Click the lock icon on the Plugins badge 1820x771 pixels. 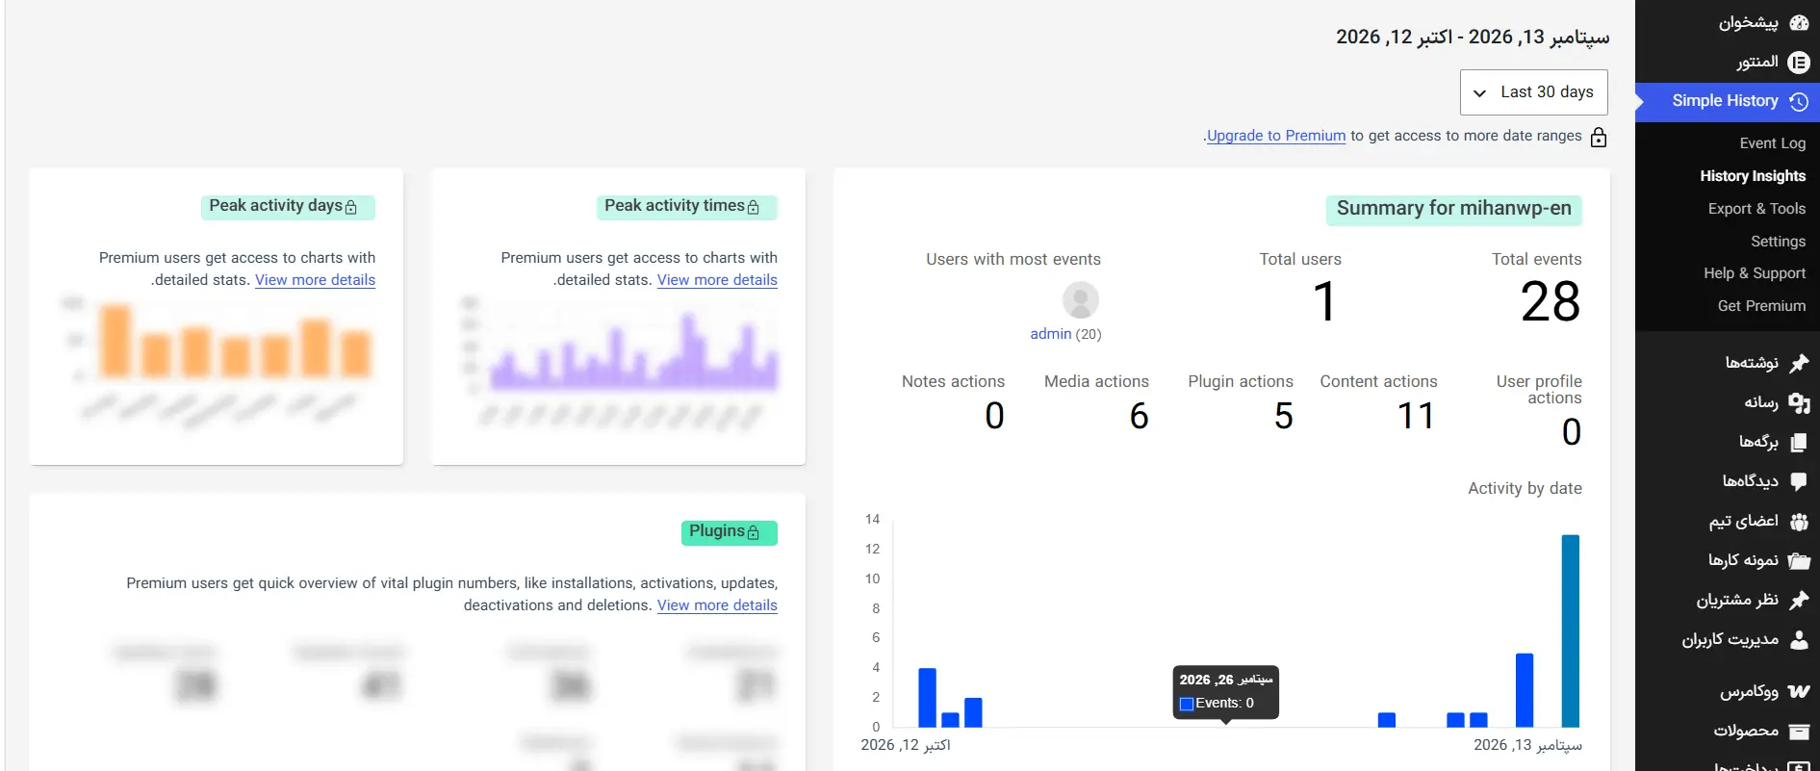pyautogui.click(x=753, y=532)
